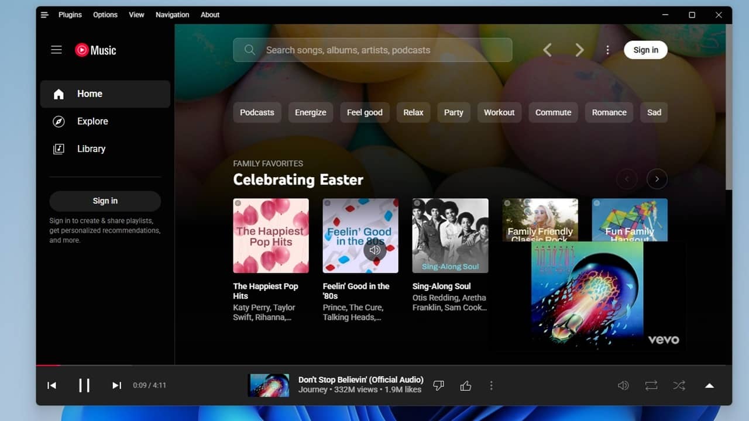Screen dimensions: 749x421
Task: Open the three-dot menu next to Sign in
Action: click(607, 50)
